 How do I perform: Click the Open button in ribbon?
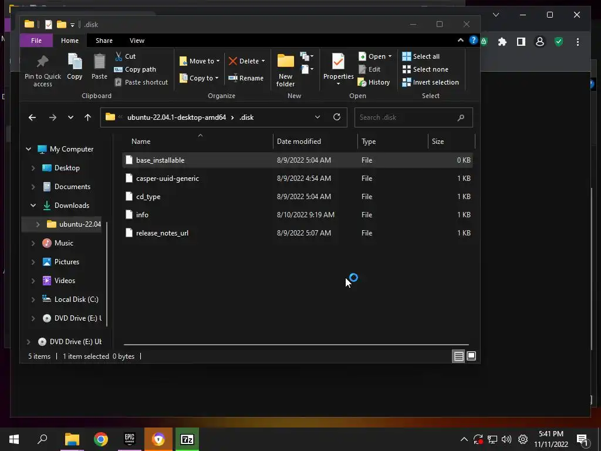[x=375, y=56]
